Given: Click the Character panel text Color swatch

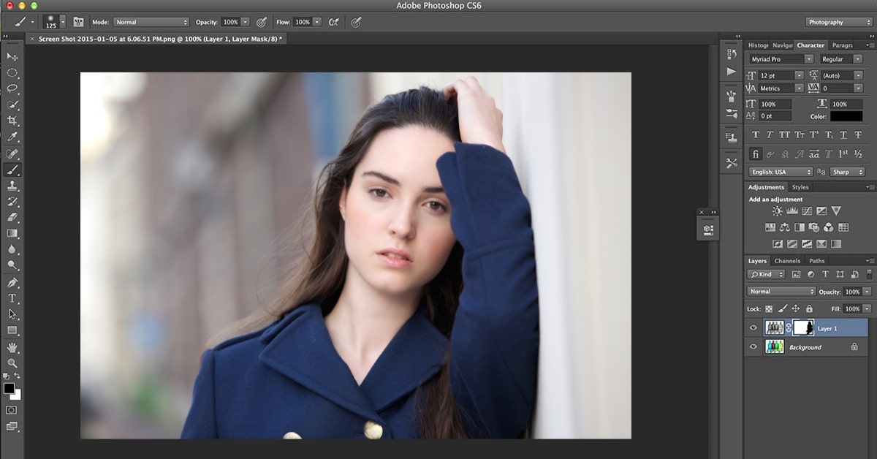Looking at the screenshot, I should click(846, 116).
